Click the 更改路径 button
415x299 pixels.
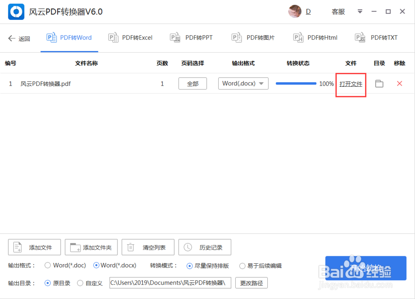click(x=251, y=283)
